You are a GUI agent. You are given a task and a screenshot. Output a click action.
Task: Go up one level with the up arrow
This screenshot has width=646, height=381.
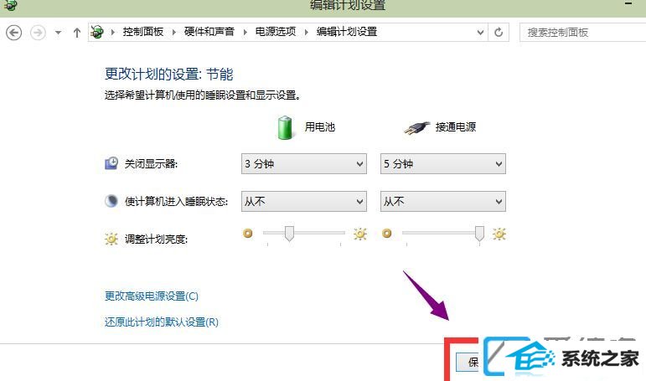[76, 33]
